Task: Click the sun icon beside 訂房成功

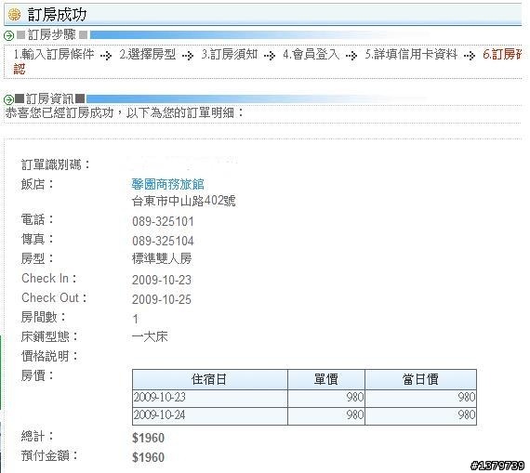Action: point(15,15)
